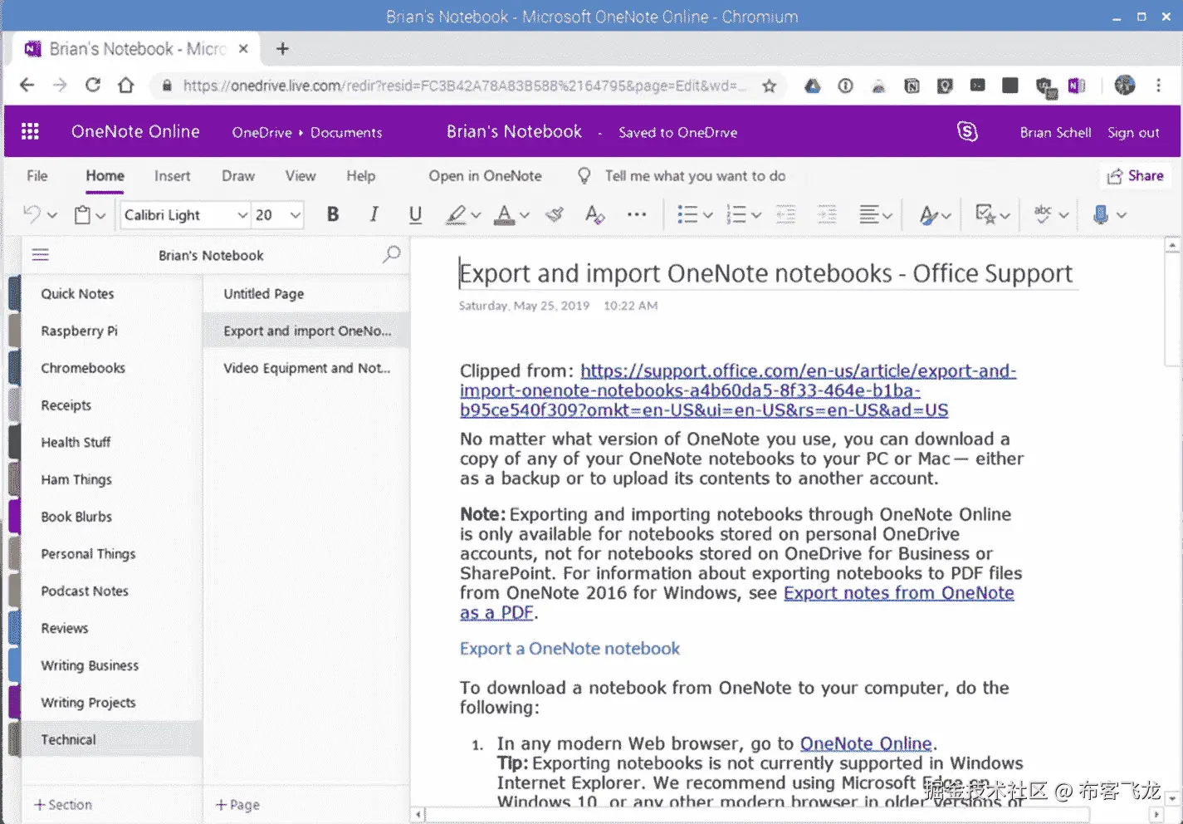Click the Share button
Image resolution: width=1183 pixels, height=824 pixels.
[x=1135, y=176]
